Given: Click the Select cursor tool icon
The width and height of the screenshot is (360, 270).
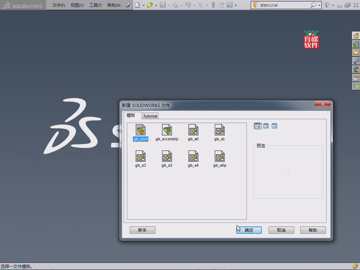Looking at the screenshot, I should pos(200,5).
